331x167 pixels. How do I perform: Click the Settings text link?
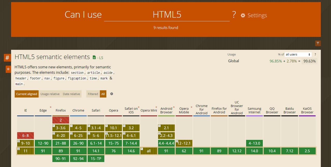257,16
